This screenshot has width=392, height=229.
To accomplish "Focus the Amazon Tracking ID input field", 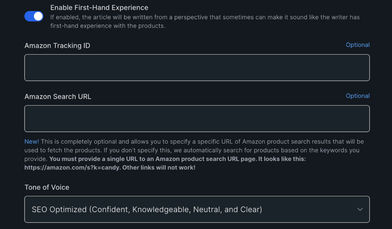I will coord(197,67).
